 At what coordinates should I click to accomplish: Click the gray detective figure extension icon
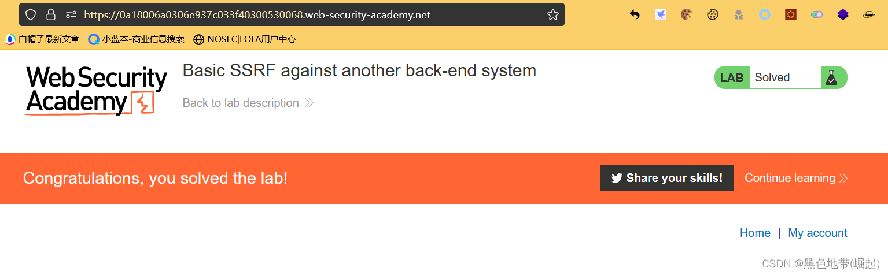click(x=739, y=15)
